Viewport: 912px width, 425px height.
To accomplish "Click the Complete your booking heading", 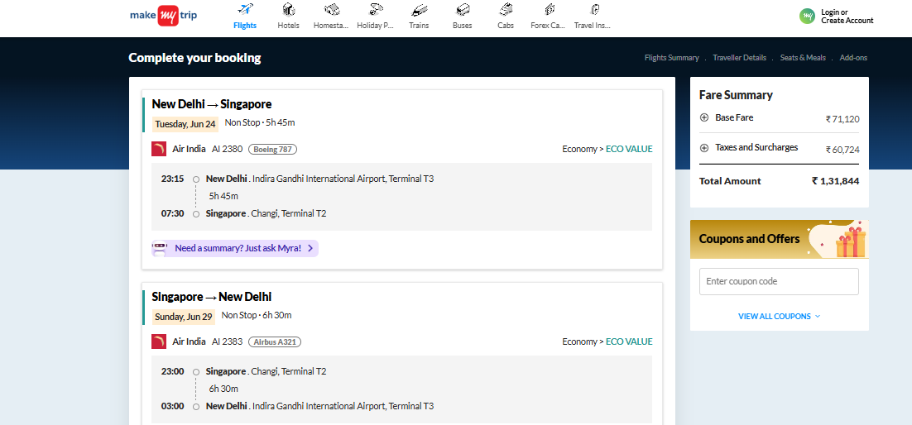I will click(x=194, y=58).
